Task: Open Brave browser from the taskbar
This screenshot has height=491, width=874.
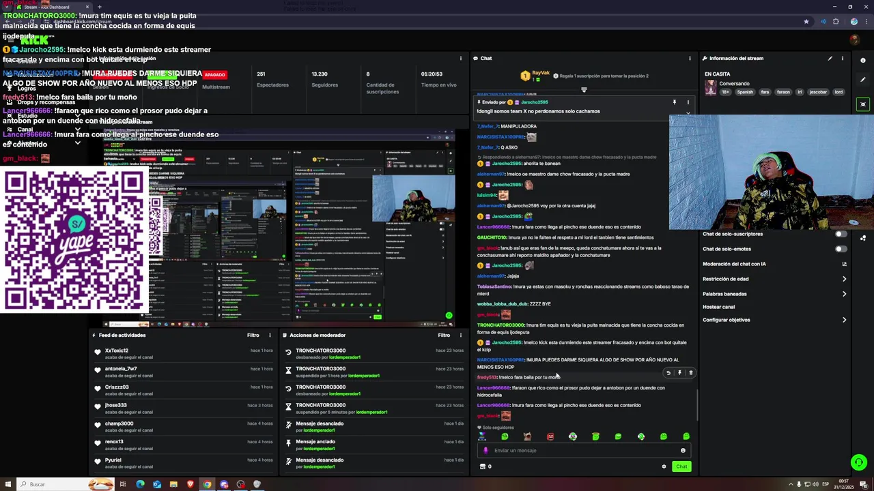Action: [x=190, y=484]
